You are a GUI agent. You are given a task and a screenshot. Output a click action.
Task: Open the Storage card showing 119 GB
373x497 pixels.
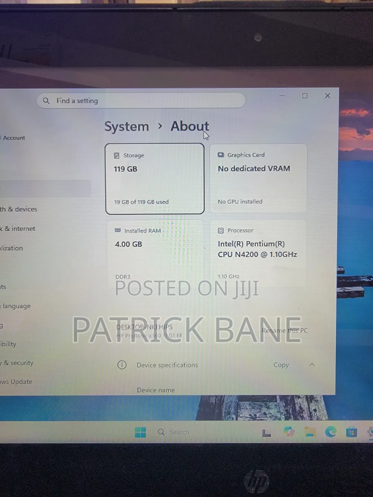(x=155, y=179)
